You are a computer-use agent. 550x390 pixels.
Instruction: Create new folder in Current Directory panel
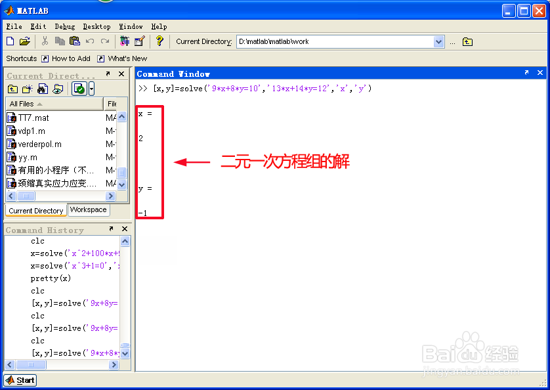coord(28,89)
